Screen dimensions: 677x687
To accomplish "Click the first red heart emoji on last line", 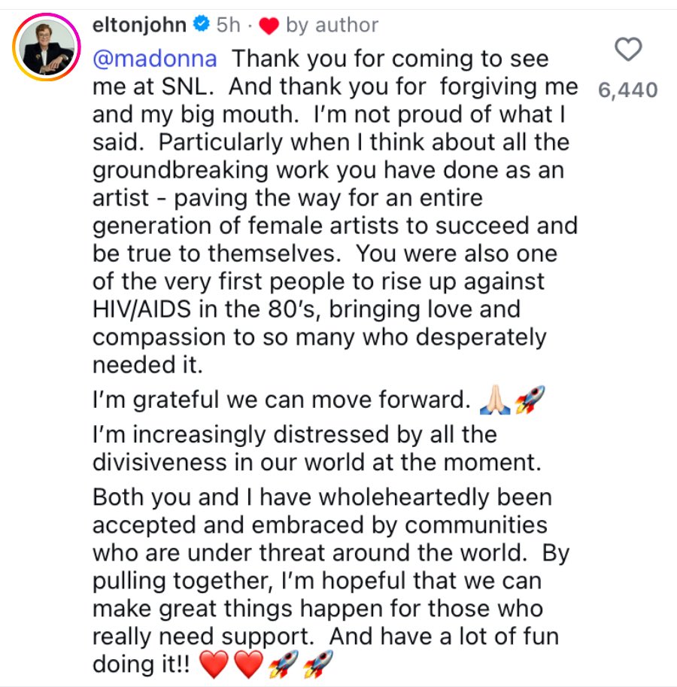I will 214,664.
